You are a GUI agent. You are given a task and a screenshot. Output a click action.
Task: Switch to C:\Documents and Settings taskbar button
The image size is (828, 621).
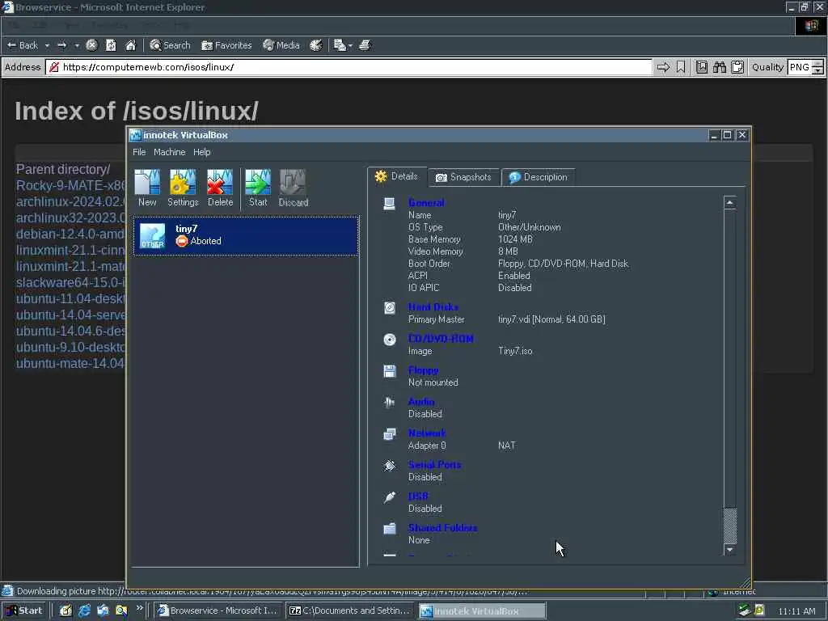click(349, 611)
